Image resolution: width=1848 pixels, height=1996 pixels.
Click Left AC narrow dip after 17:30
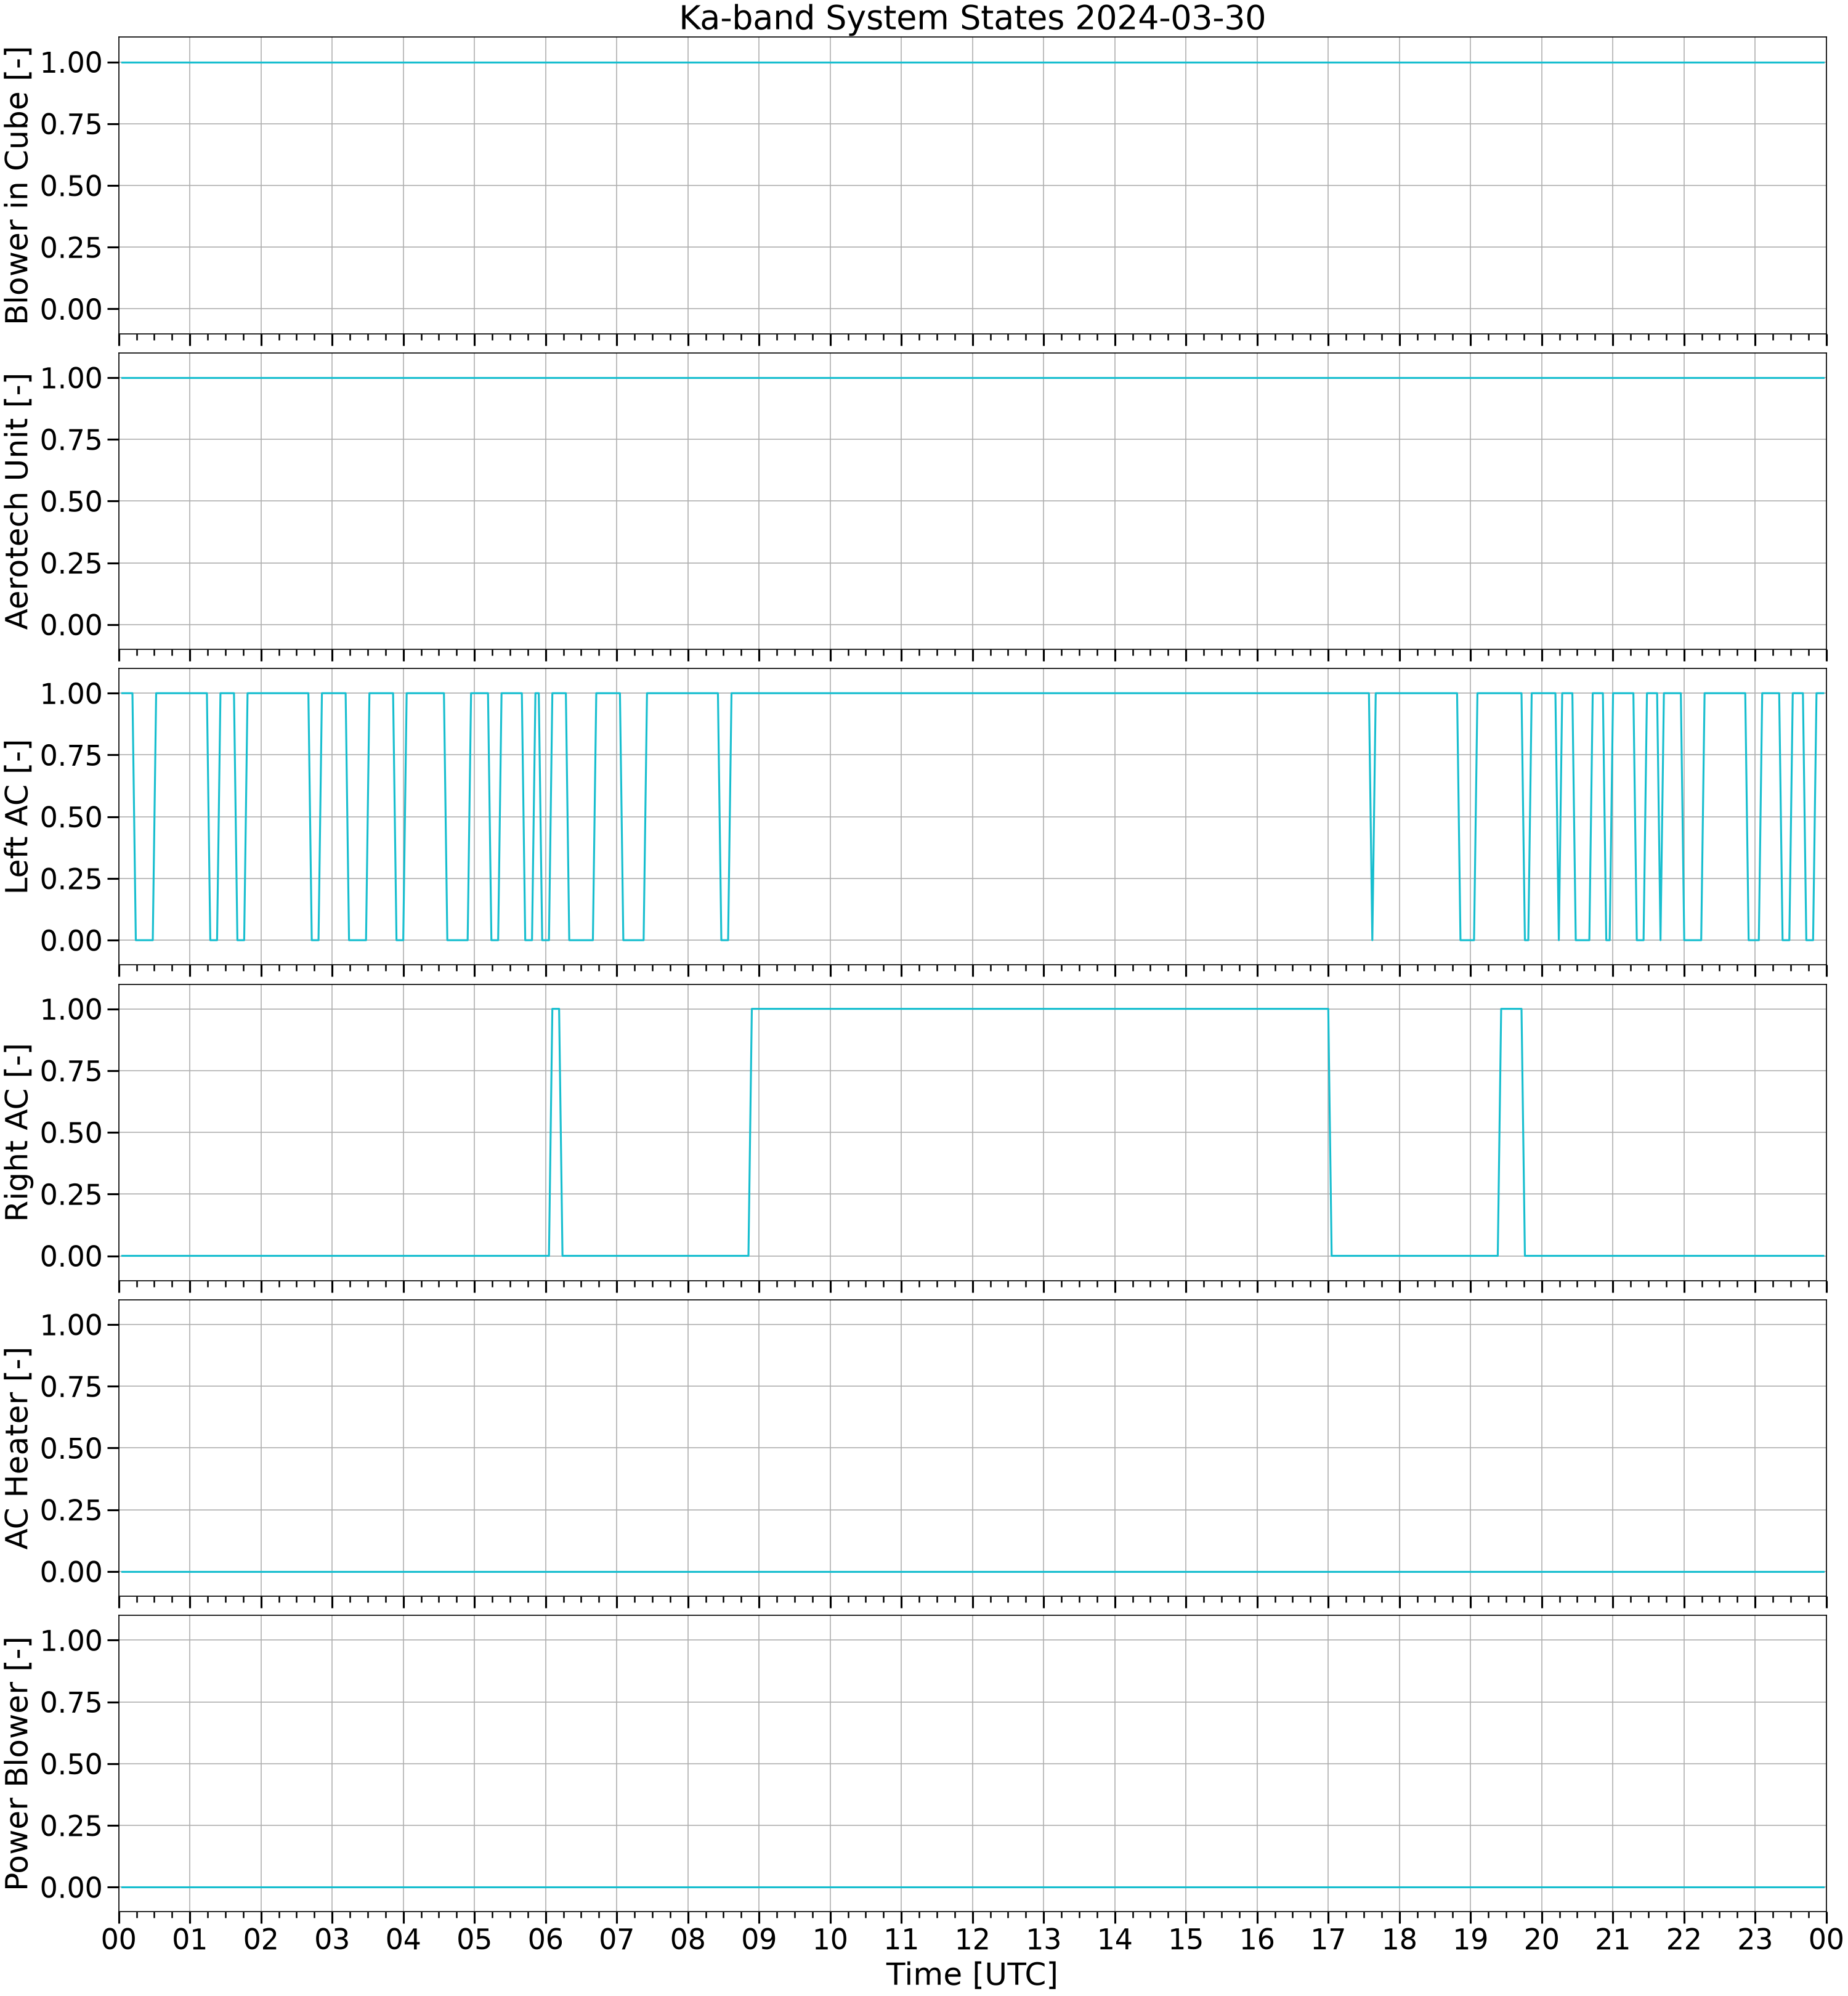click(x=1372, y=817)
